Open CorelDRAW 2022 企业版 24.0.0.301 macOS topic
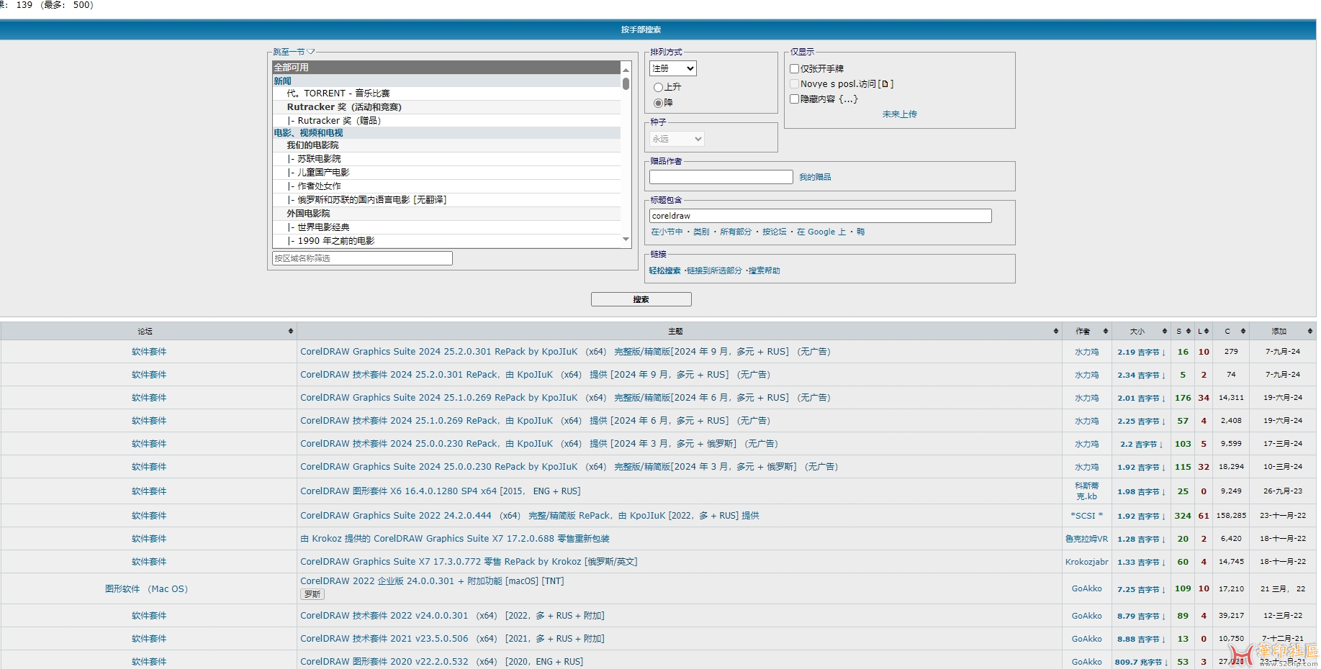The width and height of the screenshot is (1321, 669). click(432, 581)
